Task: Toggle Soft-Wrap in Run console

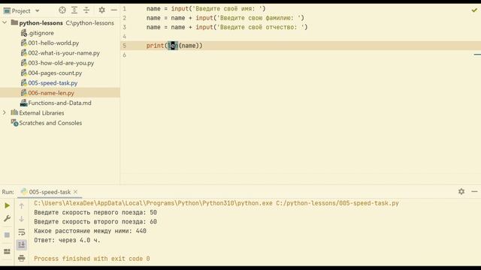Action: (x=22, y=232)
